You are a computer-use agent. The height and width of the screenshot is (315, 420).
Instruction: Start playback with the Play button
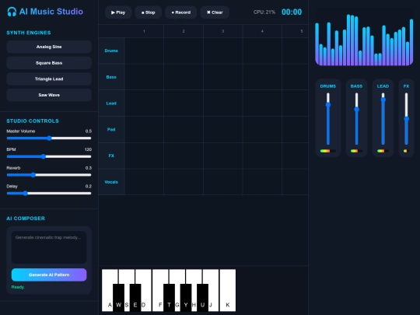coord(118,12)
